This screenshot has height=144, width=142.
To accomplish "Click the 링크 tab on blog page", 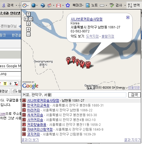I will [x=3, y=35].
